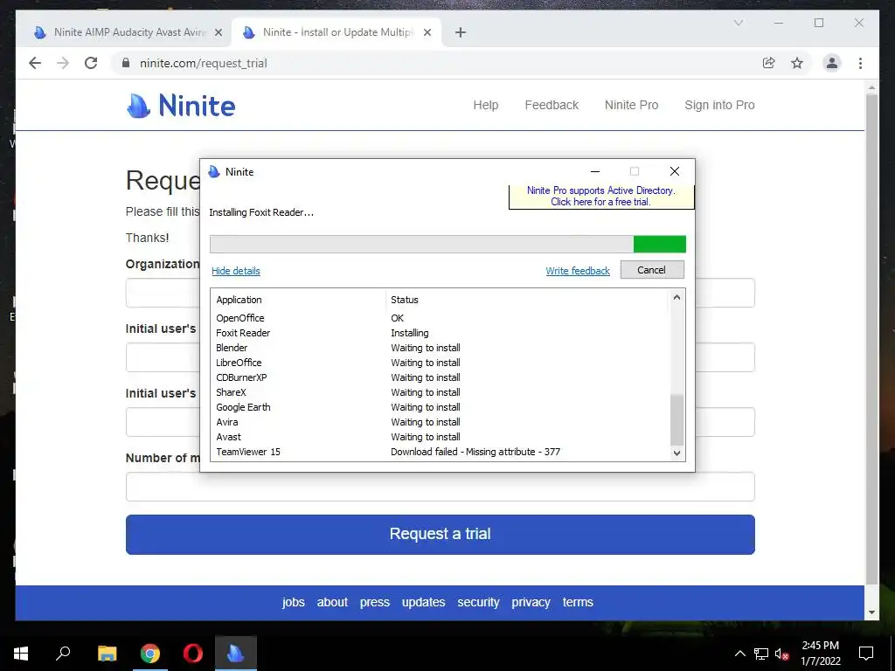895x671 pixels.
Task: Close the Ninite AIMP Audacity tab
Action: coord(218,32)
